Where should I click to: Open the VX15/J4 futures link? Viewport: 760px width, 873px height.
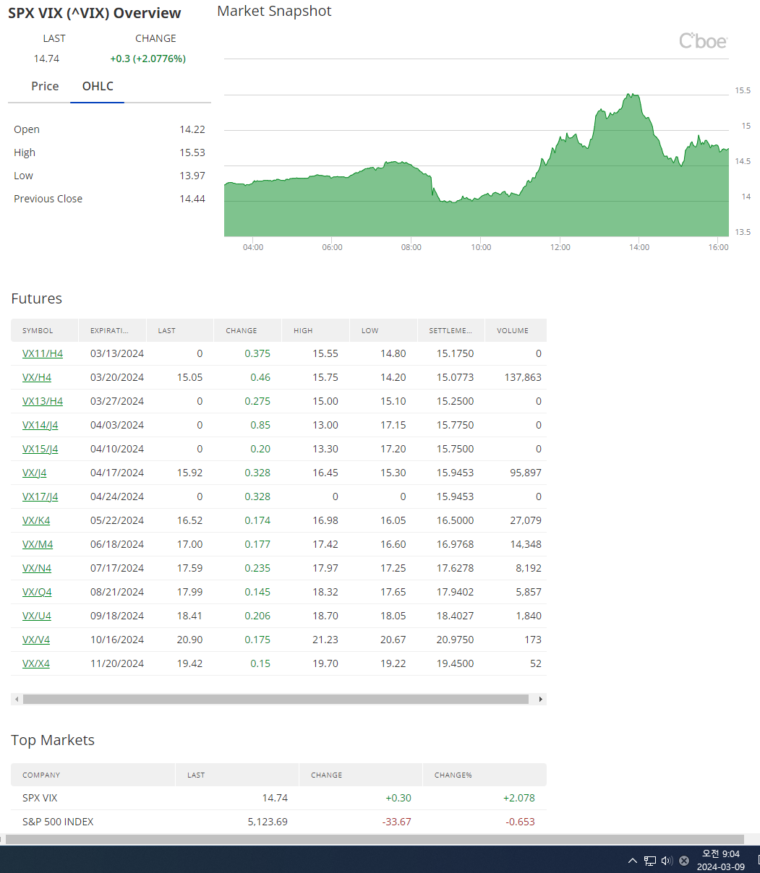click(x=40, y=449)
